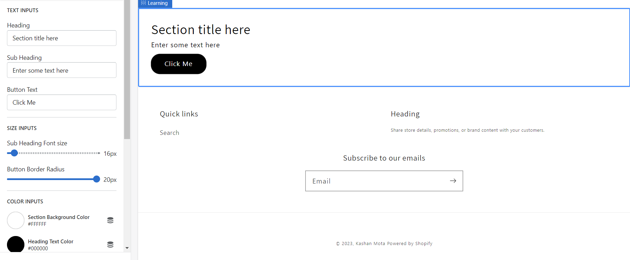Click the Powered by Shopify link
This screenshot has width=630, height=260.
(x=410, y=243)
